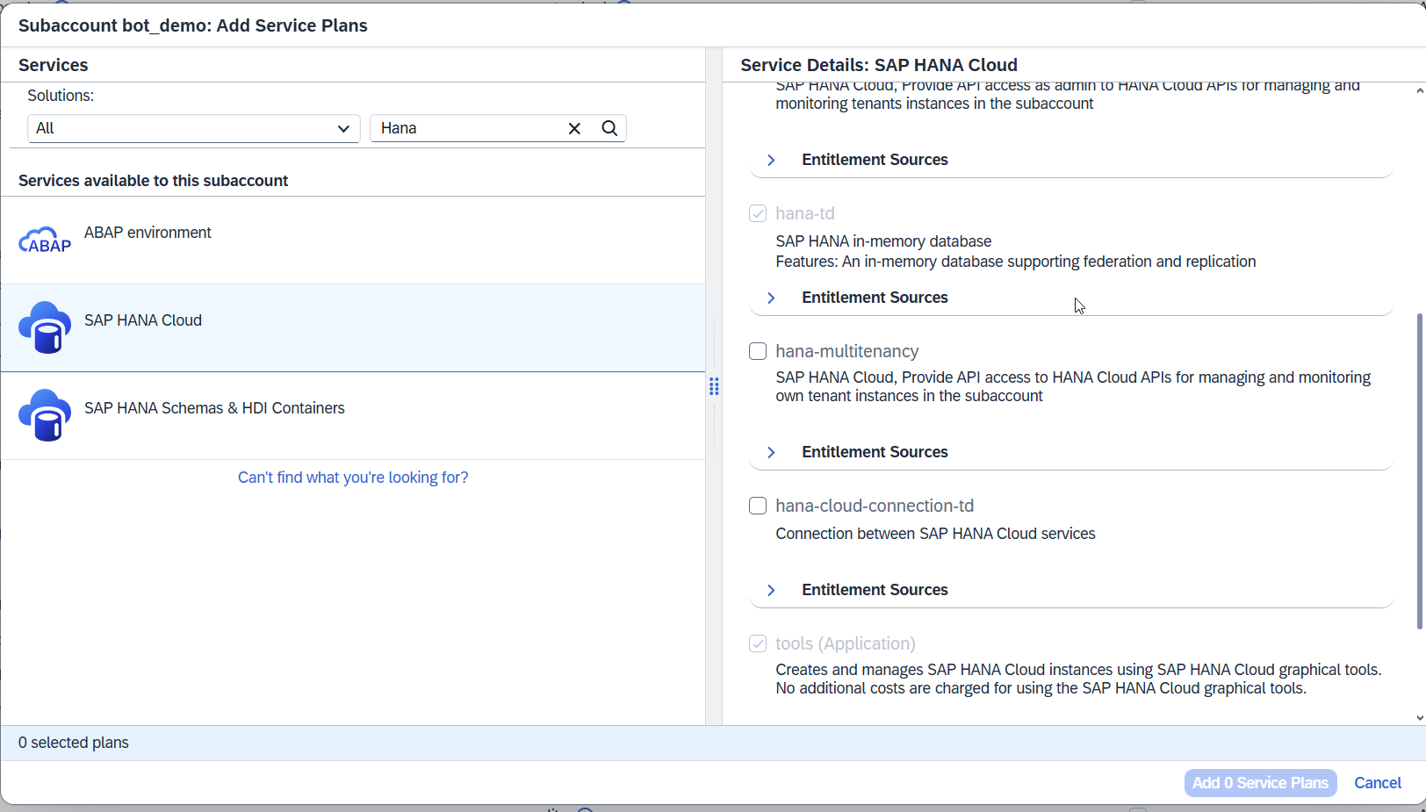This screenshot has width=1426, height=812.
Task: Click the HANA Schemas & HDI Containers icon
Action: 45,415
